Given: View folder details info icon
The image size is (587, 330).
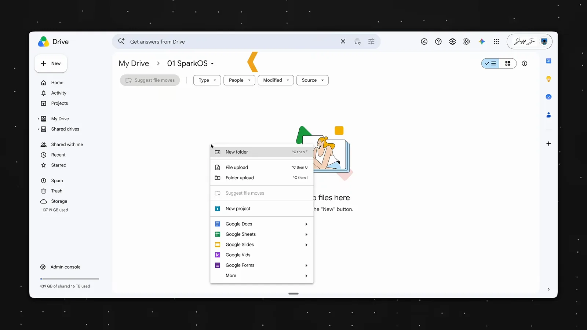Looking at the screenshot, I should tap(524, 63).
